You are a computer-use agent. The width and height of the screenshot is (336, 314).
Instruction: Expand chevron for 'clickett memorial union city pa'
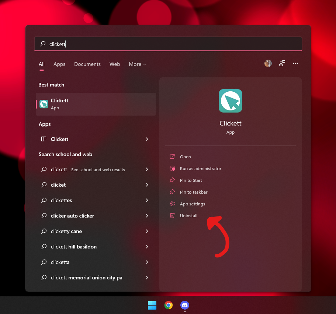pos(147,278)
